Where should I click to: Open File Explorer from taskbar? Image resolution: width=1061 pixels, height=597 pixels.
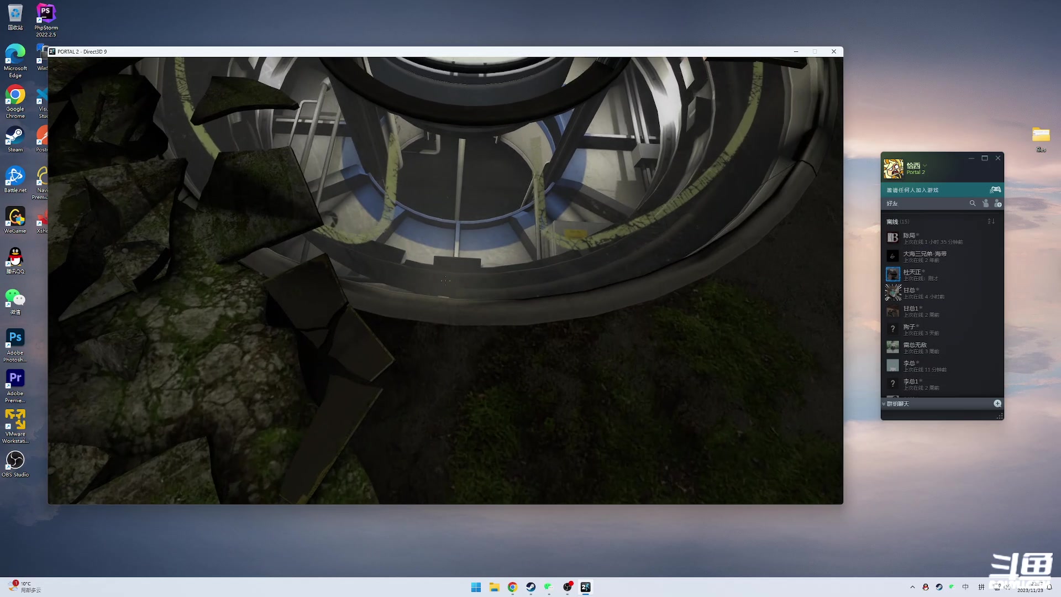point(494,587)
